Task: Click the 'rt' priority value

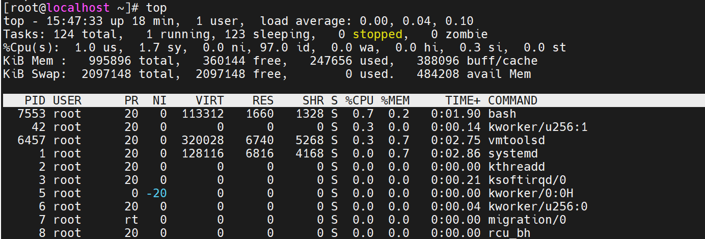Action: (131, 220)
